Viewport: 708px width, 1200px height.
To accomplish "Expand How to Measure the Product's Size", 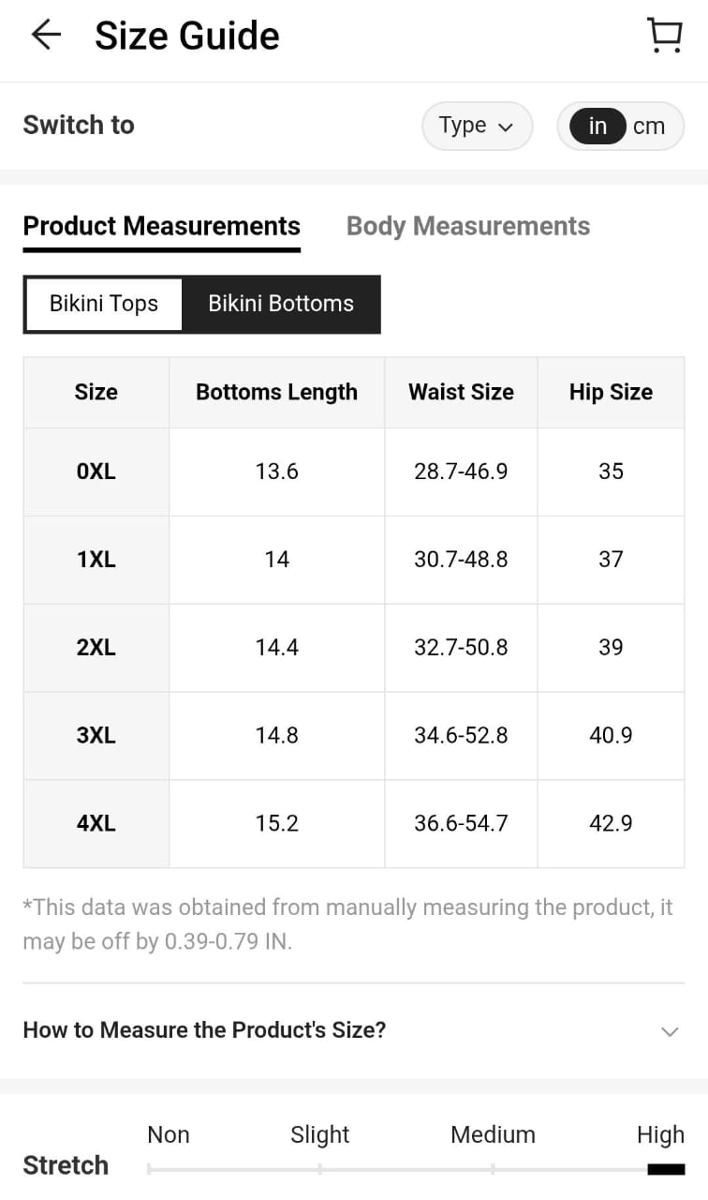I will [x=354, y=1030].
